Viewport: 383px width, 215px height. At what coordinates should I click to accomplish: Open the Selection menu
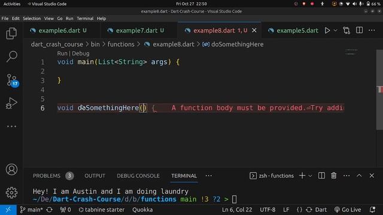32,19
